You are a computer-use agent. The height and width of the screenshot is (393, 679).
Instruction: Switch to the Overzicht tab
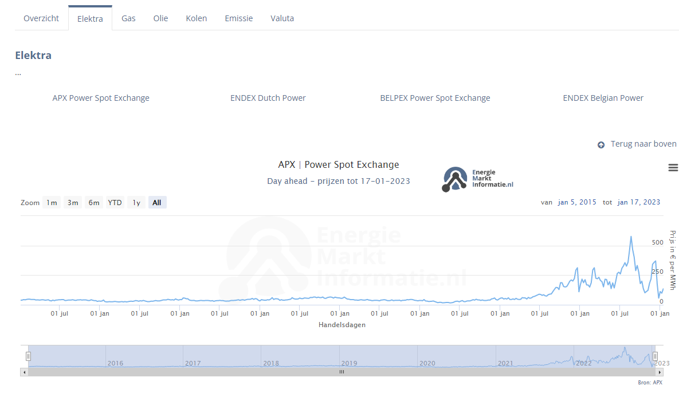coord(41,18)
